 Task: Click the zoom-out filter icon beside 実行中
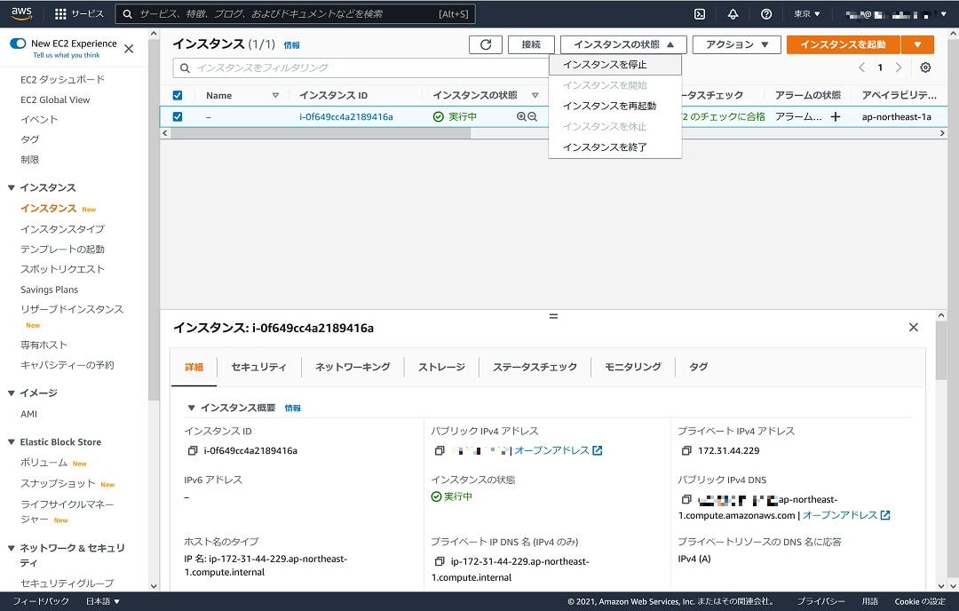(x=532, y=116)
